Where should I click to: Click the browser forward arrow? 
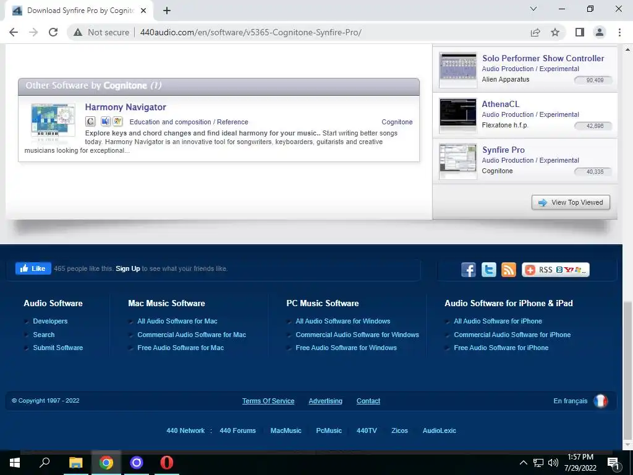click(33, 32)
